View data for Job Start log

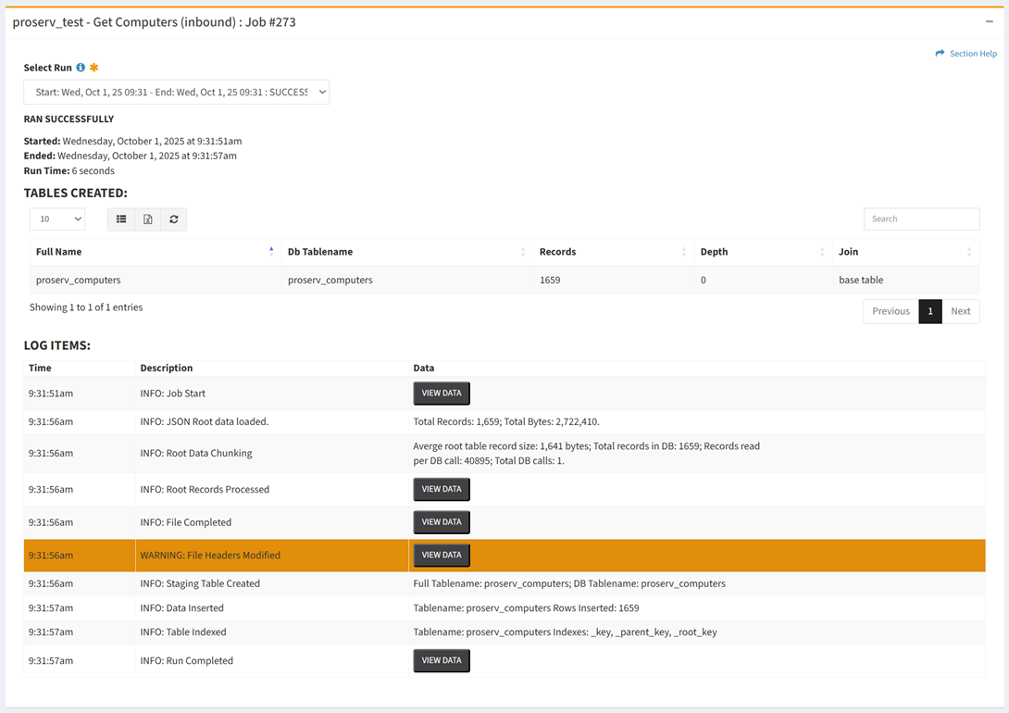[x=442, y=394]
